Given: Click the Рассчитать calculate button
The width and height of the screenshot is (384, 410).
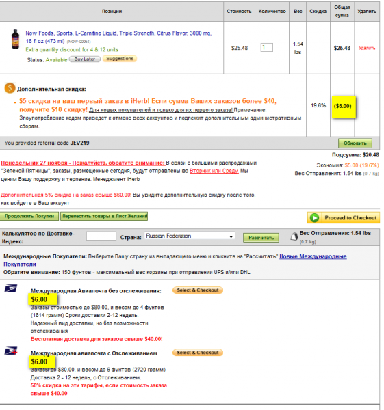Looking at the screenshot, I should click(x=261, y=238).
